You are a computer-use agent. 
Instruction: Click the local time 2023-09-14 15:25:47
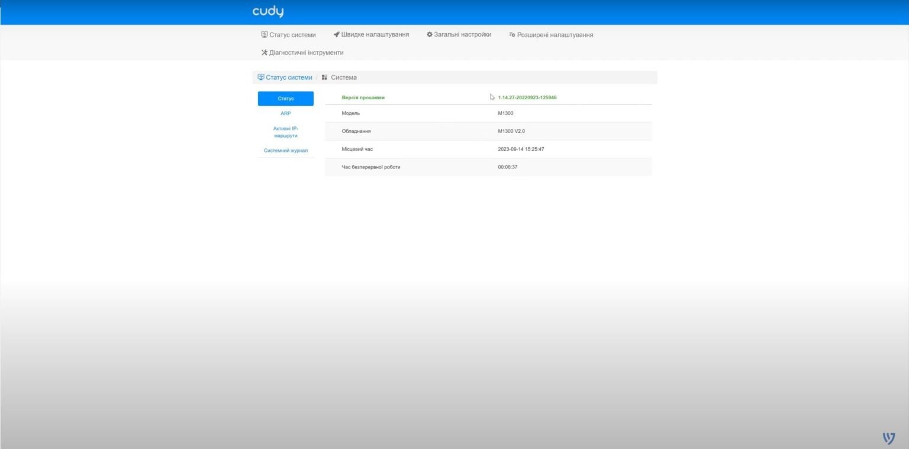(521, 149)
